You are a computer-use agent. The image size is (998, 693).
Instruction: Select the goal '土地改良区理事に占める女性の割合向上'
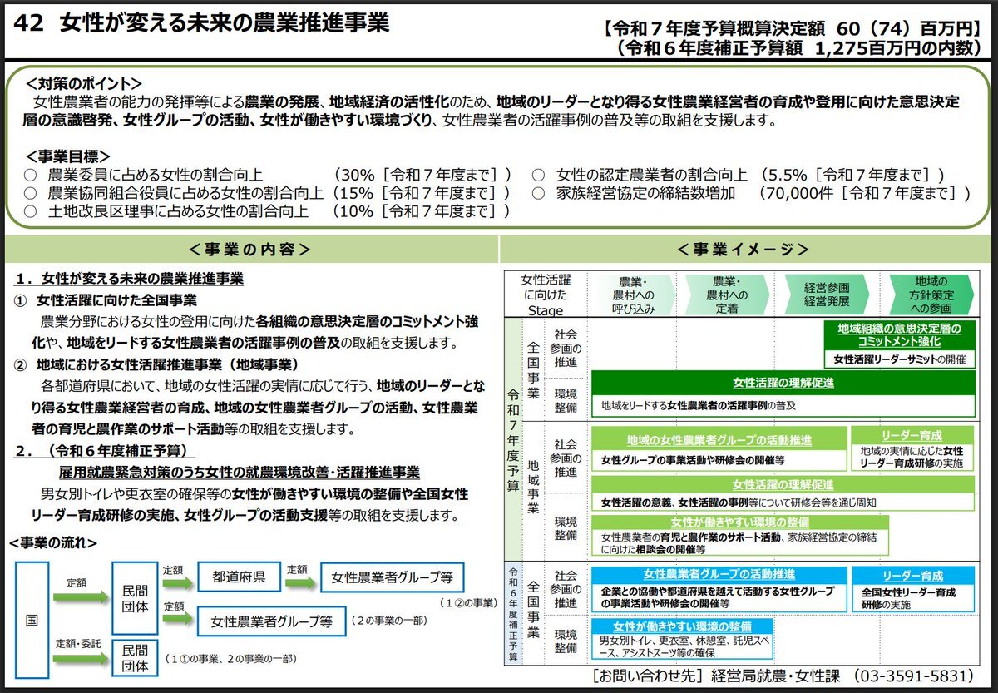click(178, 211)
